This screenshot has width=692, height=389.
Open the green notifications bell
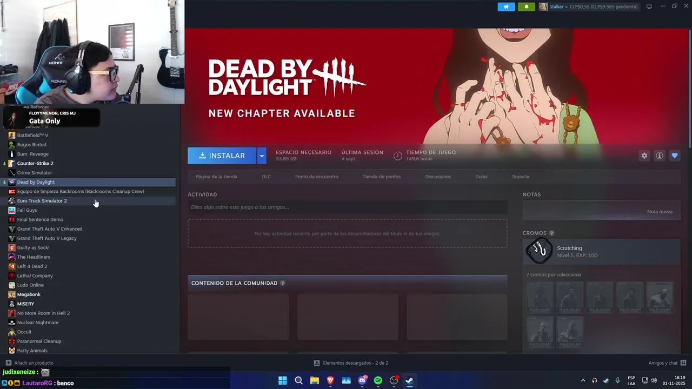click(526, 6)
